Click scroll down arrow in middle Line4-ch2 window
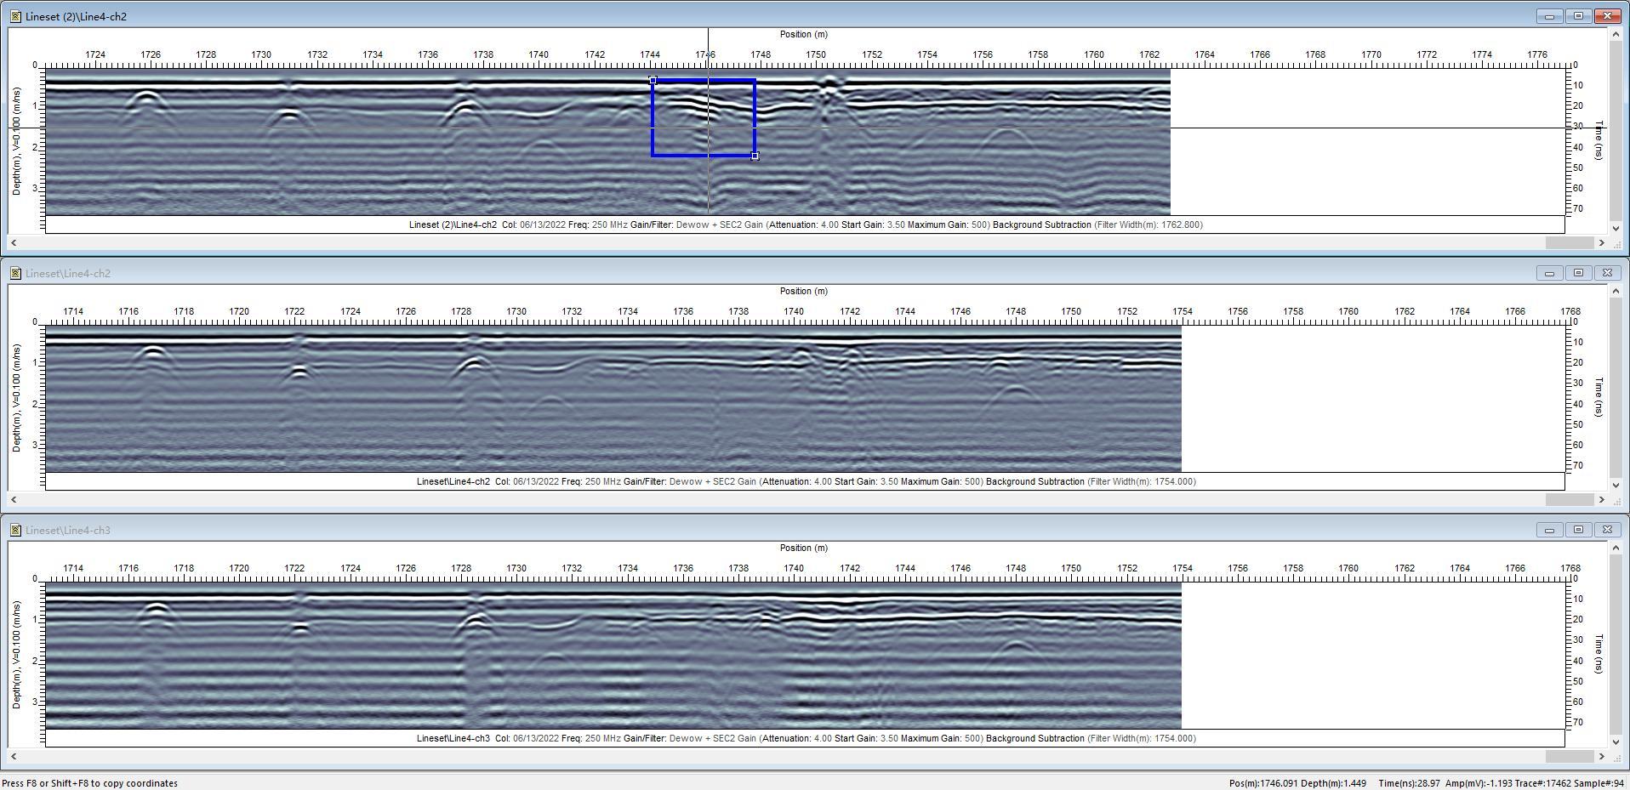Screen dimensions: 1630x790 click(1616, 485)
